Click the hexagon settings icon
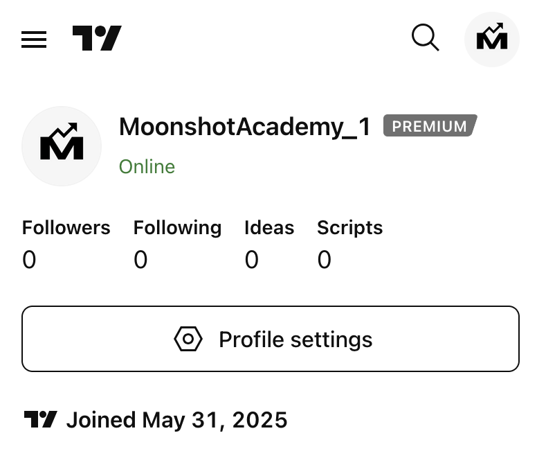 (188, 340)
